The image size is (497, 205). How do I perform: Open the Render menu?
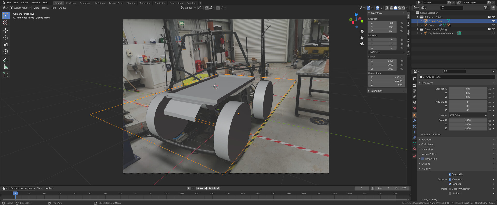coord(25,3)
